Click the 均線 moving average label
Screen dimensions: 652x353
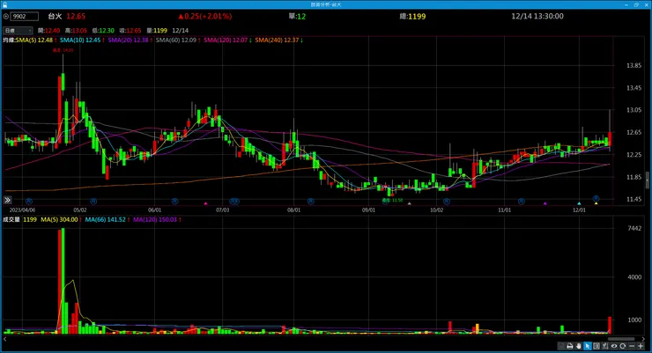9,40
